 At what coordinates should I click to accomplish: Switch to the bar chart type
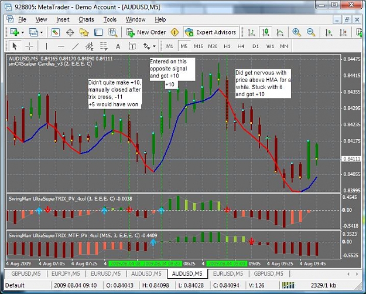click(251, 32)
